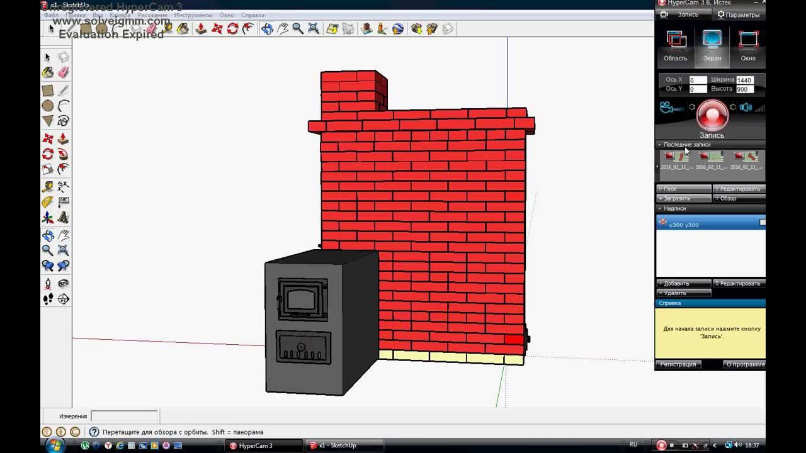Switch to Область region capture mode
806x453 pixels.
[676, 47]
